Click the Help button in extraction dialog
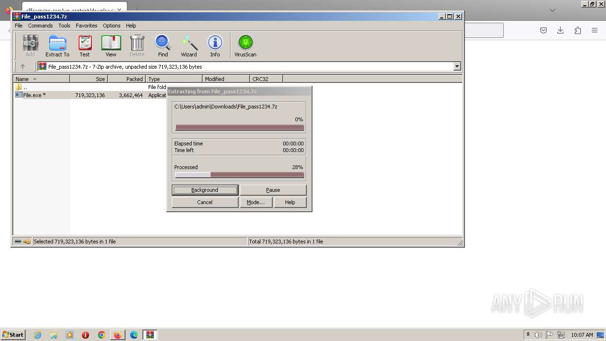Screen dimensions: 606x341 click(x=290, y=202)
